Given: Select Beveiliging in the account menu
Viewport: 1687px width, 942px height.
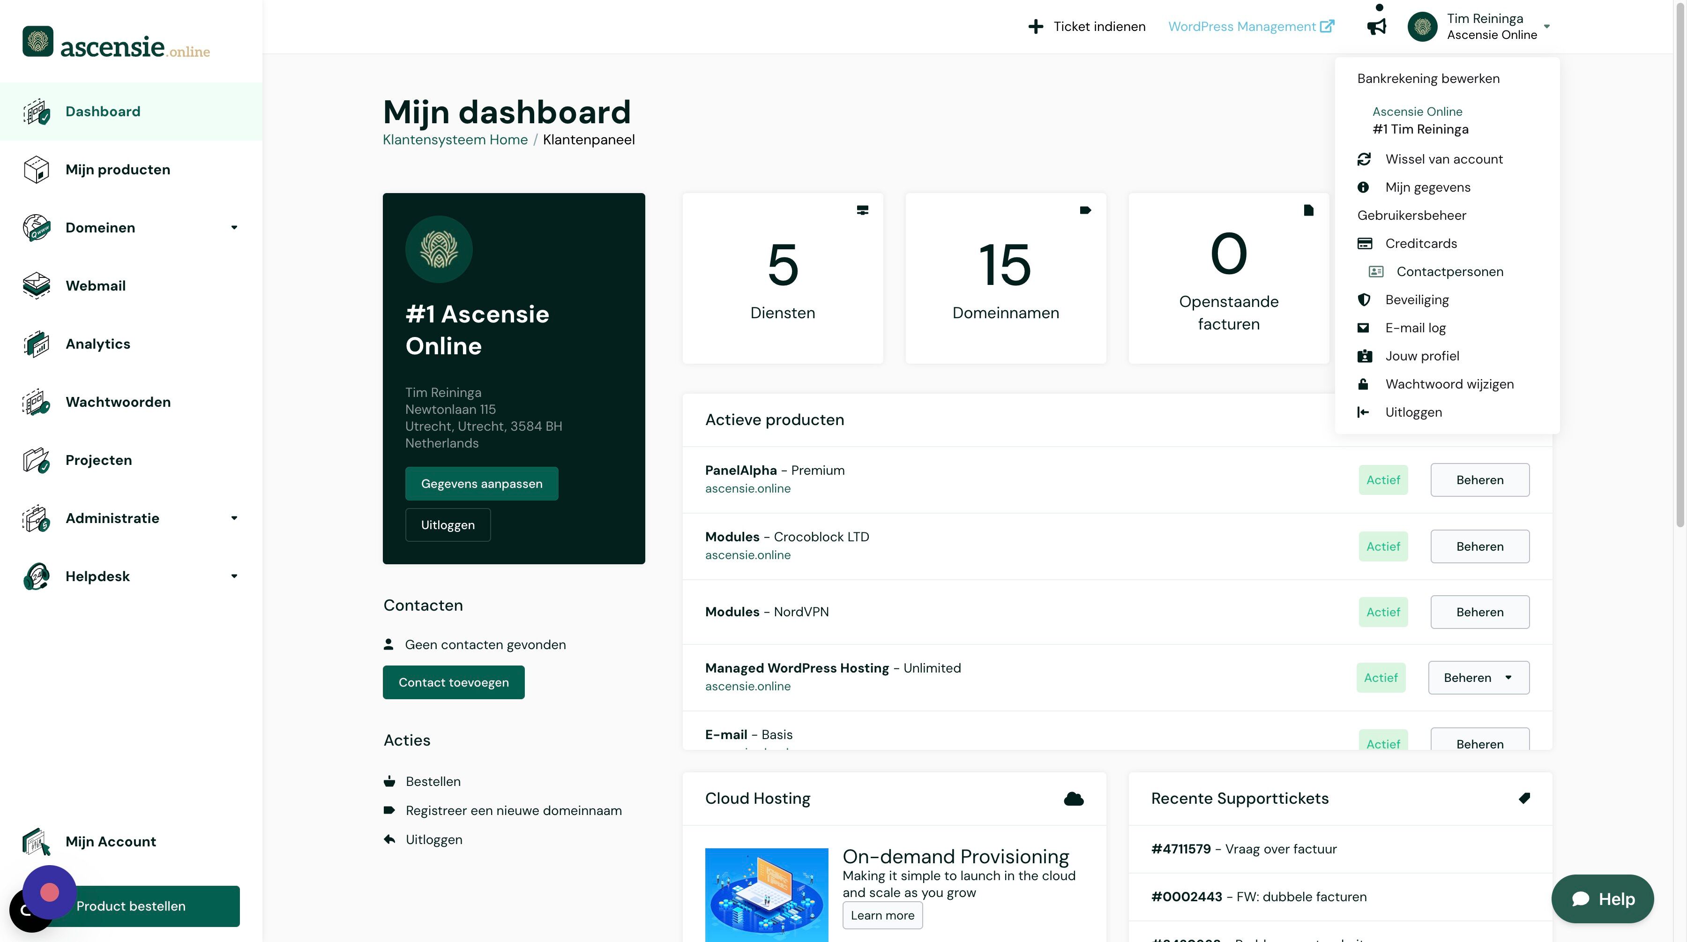Looking at the screenshot, I should coord(1417,300).
